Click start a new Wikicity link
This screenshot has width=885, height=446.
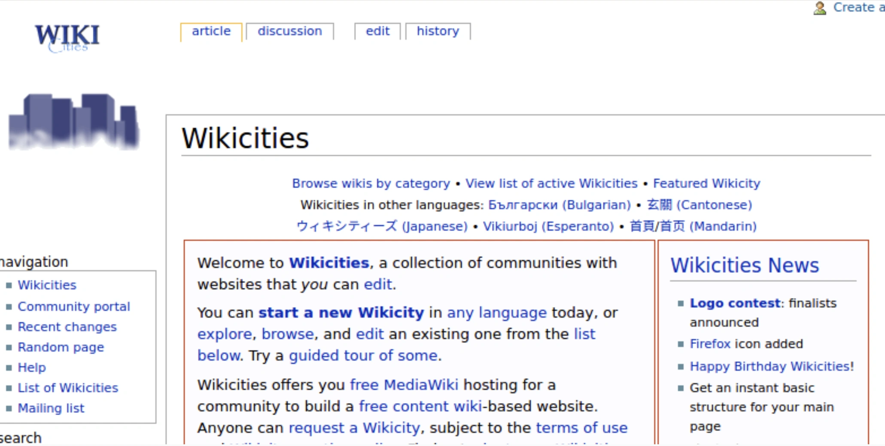(341, 313)
